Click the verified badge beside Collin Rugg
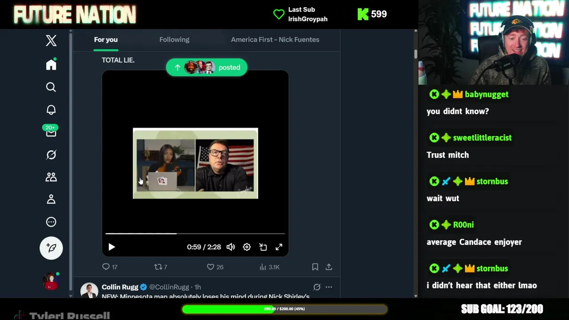569x320 pixels. click(x=144, y=287)
